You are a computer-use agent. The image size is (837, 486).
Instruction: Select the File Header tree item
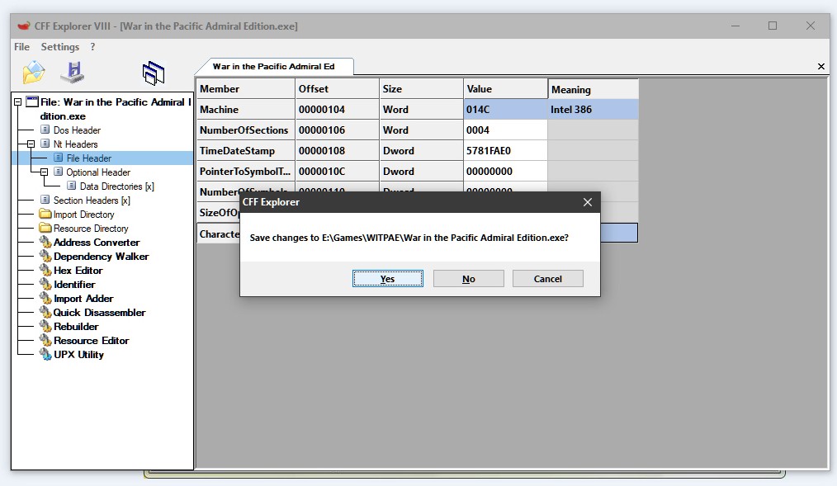(88, 158)
